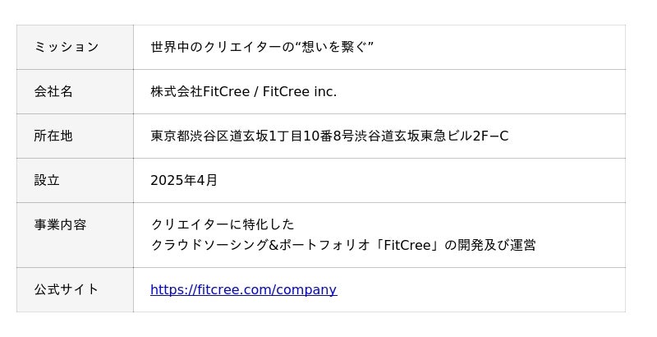This screenshot has height=337, width=657.
Task: Open the fitcree.com/company link
Action: coord(243,289)
